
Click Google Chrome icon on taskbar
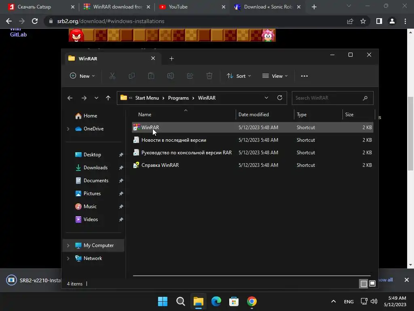tap(252, 301)
